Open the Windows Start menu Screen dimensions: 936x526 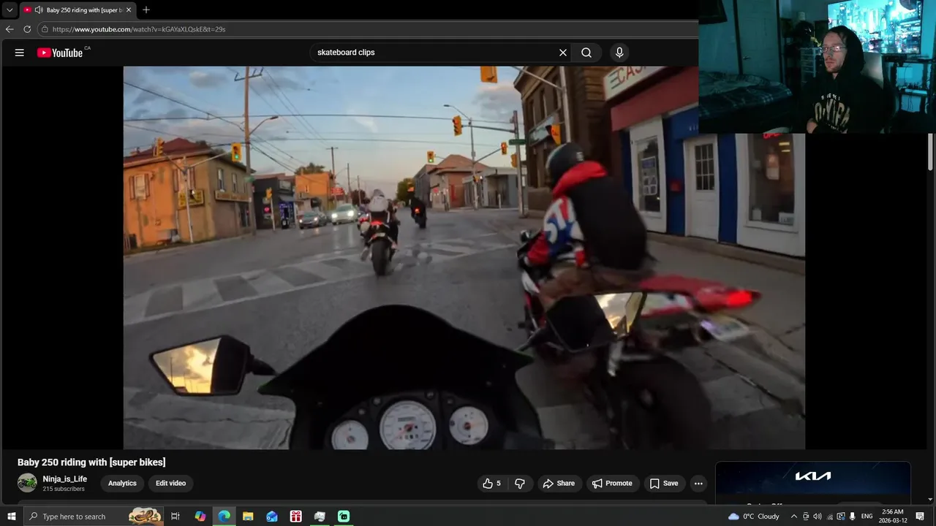pyautogui.click(x=11, y=517)
